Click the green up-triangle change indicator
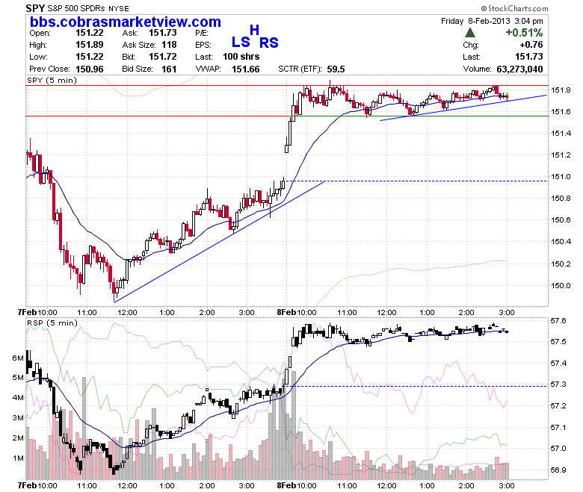 [x=470, y=33]
